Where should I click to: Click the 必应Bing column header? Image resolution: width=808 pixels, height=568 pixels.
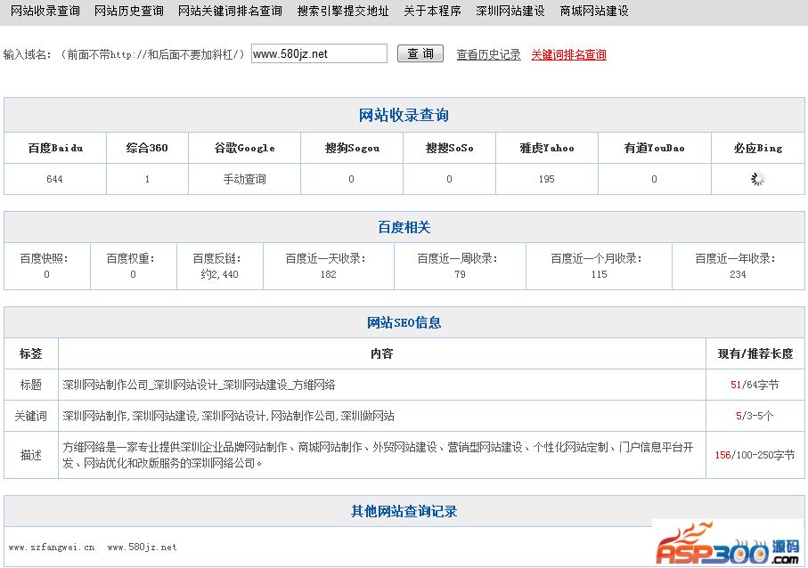[758, 149]
